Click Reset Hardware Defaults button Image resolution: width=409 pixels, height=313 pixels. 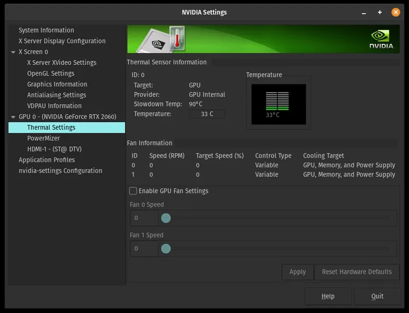357,272
